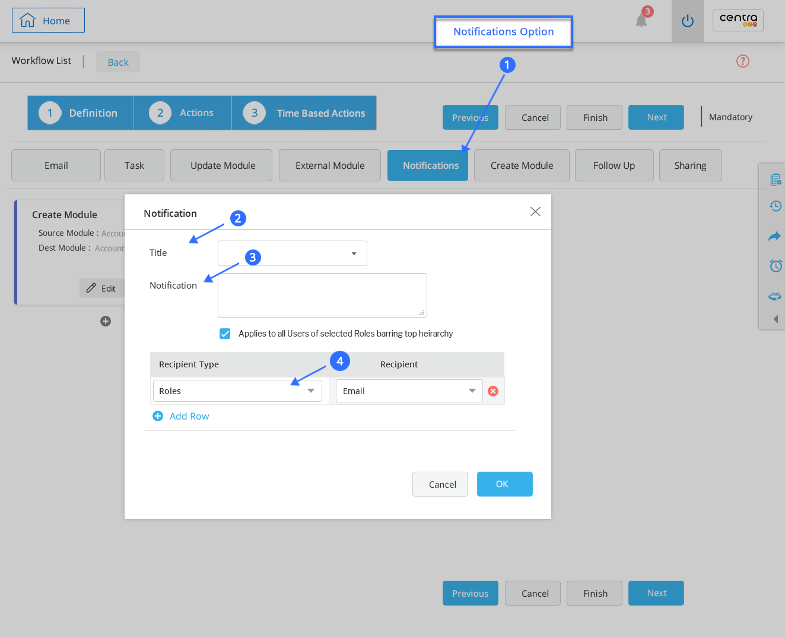Collapse the right sidebar using the arrow toggle
This screenshot has height=637, width=785.
pyautogui.click(x=775, y=319)
